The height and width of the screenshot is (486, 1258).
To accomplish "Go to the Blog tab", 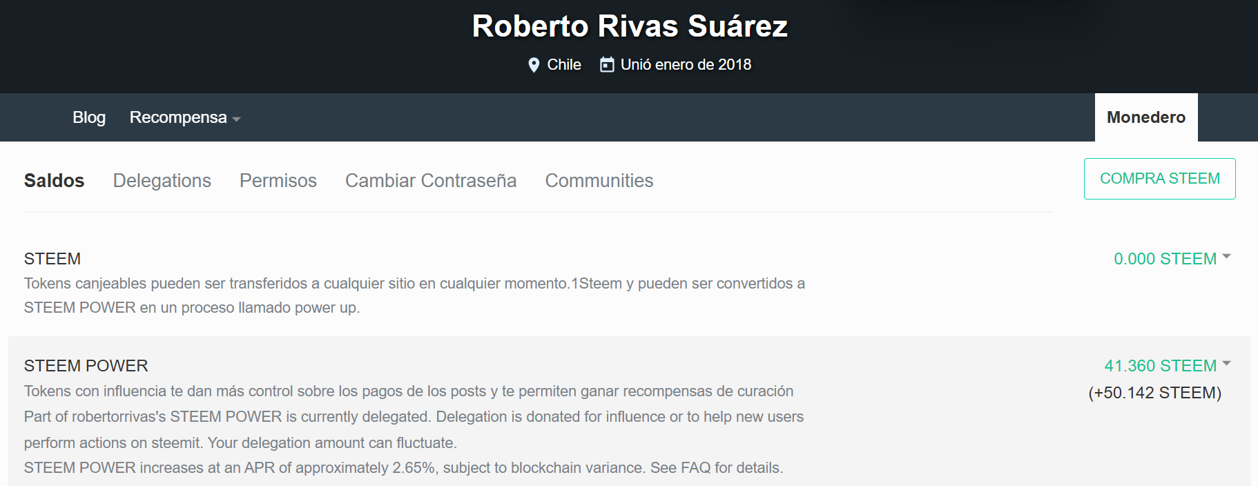I will 89,117.
